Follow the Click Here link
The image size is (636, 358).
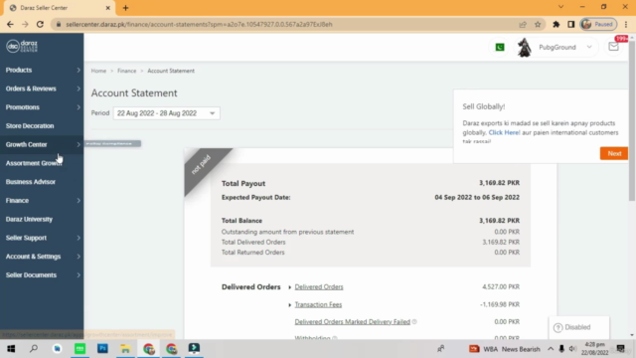(x=504, y=132)
